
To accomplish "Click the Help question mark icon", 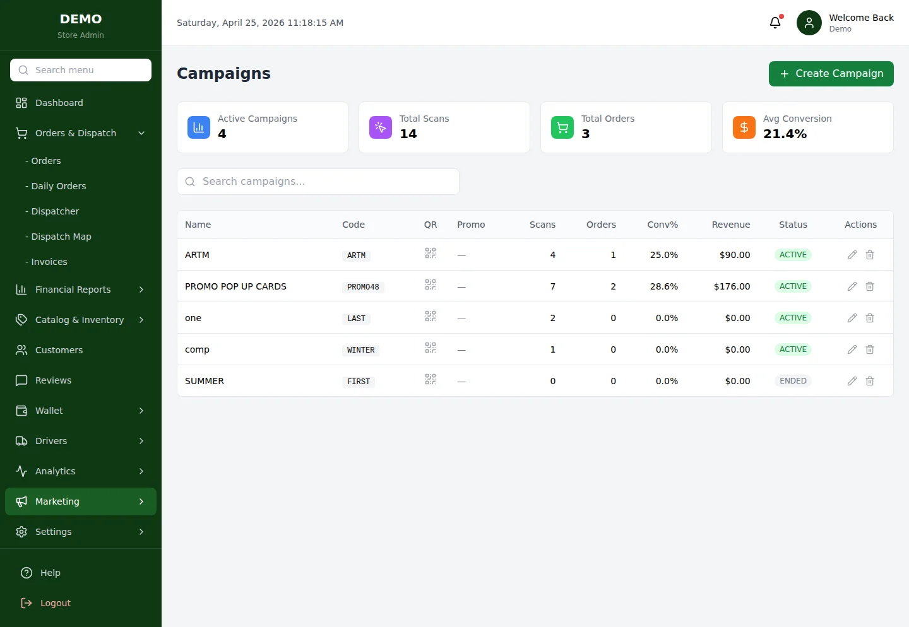I will pos(26,572).
